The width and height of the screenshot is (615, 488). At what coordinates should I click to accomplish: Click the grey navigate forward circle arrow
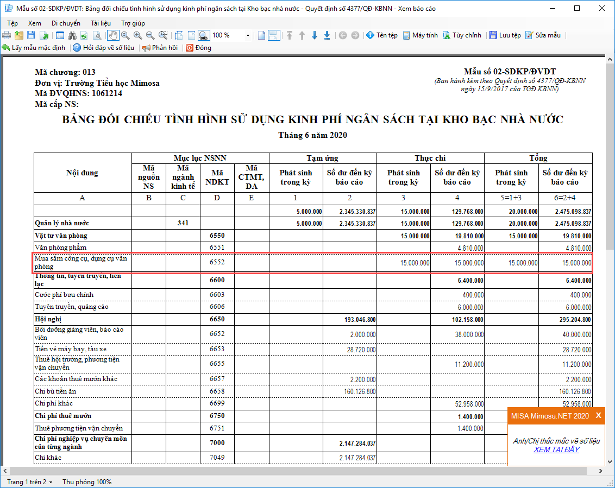click(355, 35)
